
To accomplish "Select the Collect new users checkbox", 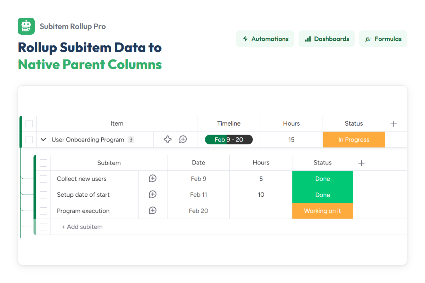I will (x=43, y=179).
